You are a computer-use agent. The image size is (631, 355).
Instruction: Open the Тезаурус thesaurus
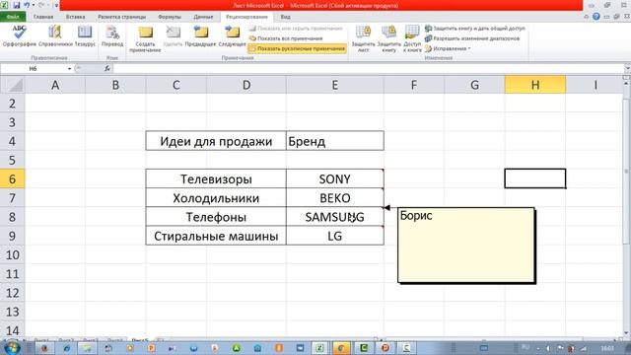(85, 35)
